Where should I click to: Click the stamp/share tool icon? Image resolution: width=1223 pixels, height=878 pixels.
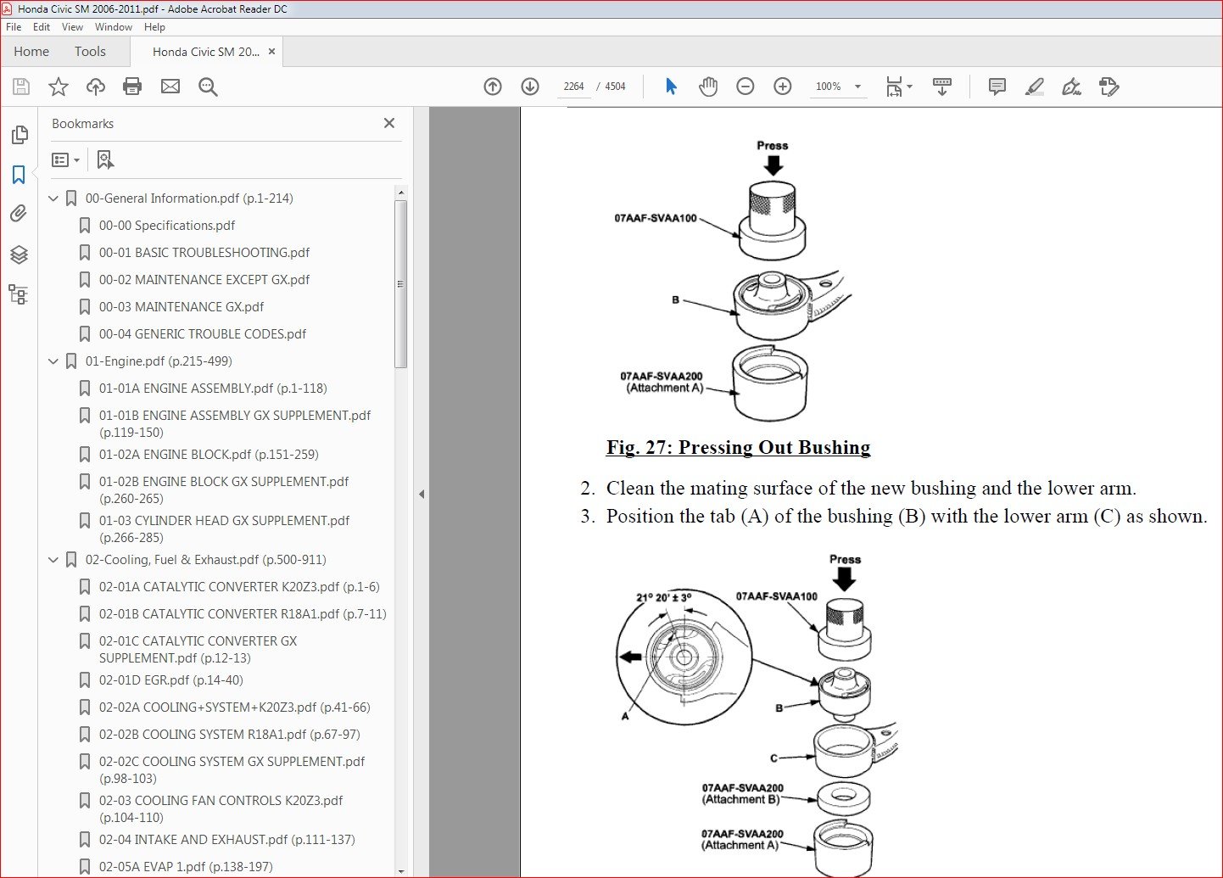[1109, 87]
